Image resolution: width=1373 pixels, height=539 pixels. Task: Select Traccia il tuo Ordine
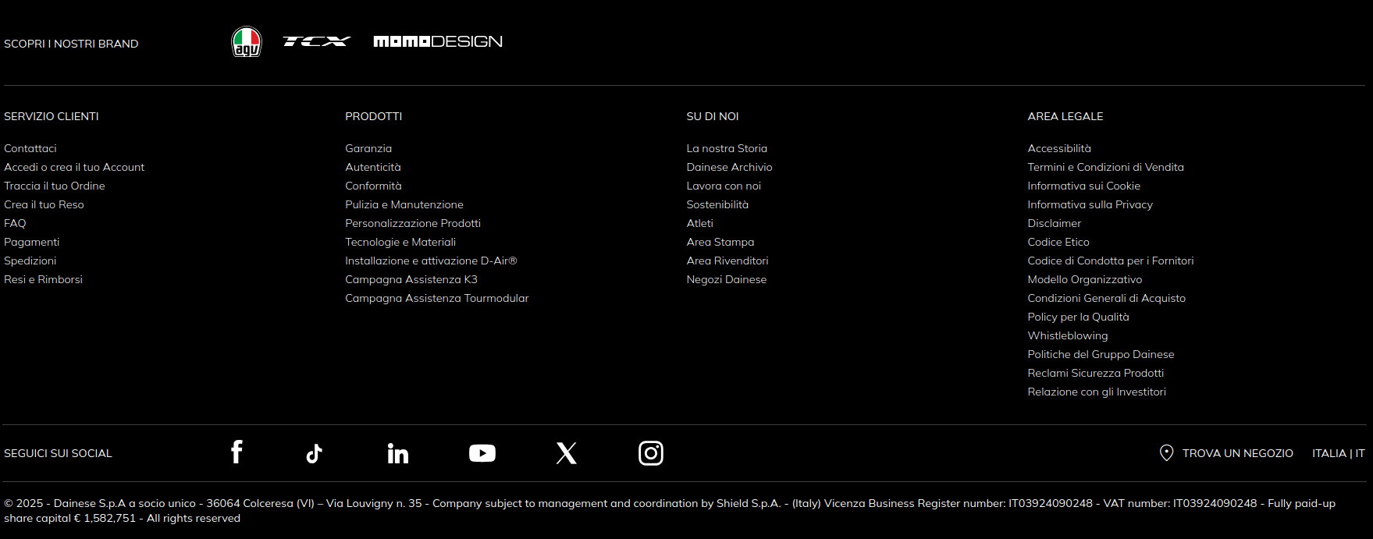[x=55, y=186]
